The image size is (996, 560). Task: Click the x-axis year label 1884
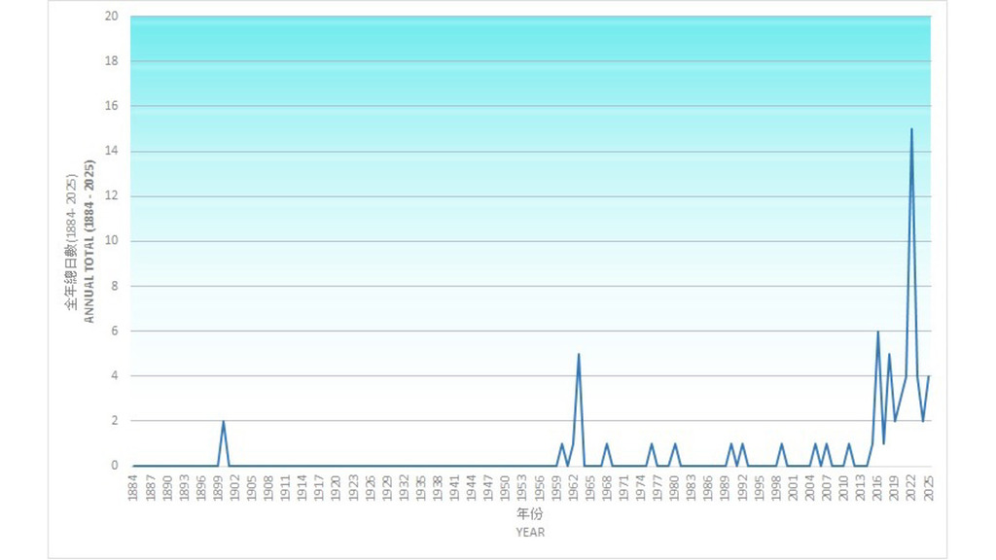click(133, 485)
